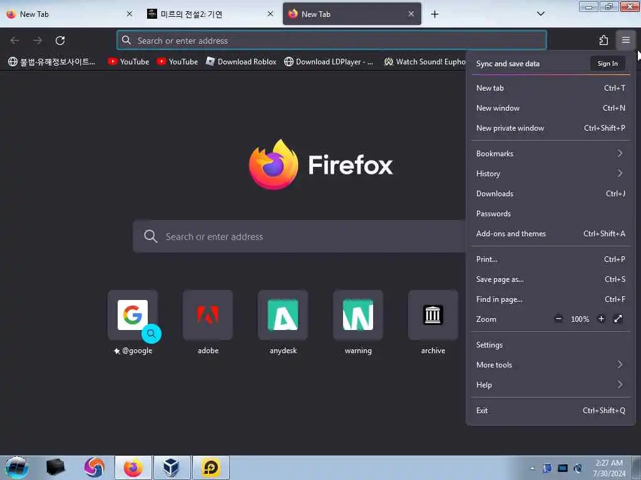Increase zoom with plus button
Viewport: 641px width, 480px height.
click(601, 319)
